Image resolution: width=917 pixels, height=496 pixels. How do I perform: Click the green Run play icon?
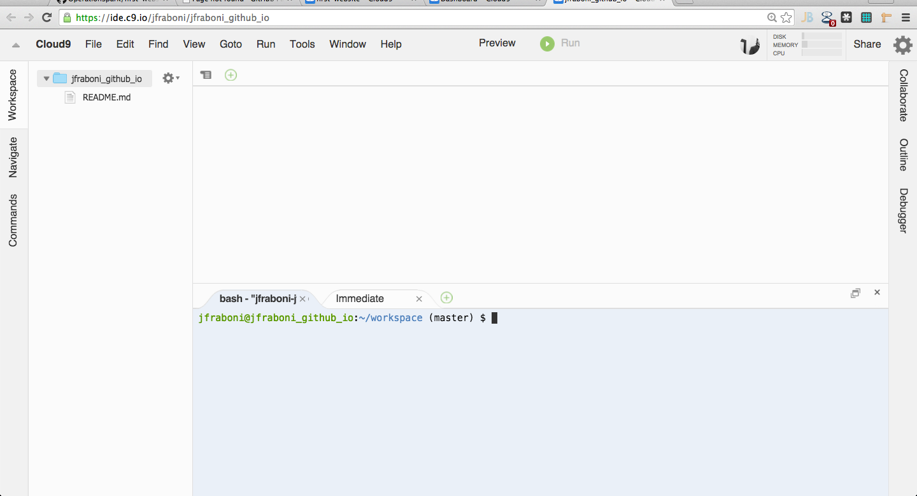pos(547,43)
